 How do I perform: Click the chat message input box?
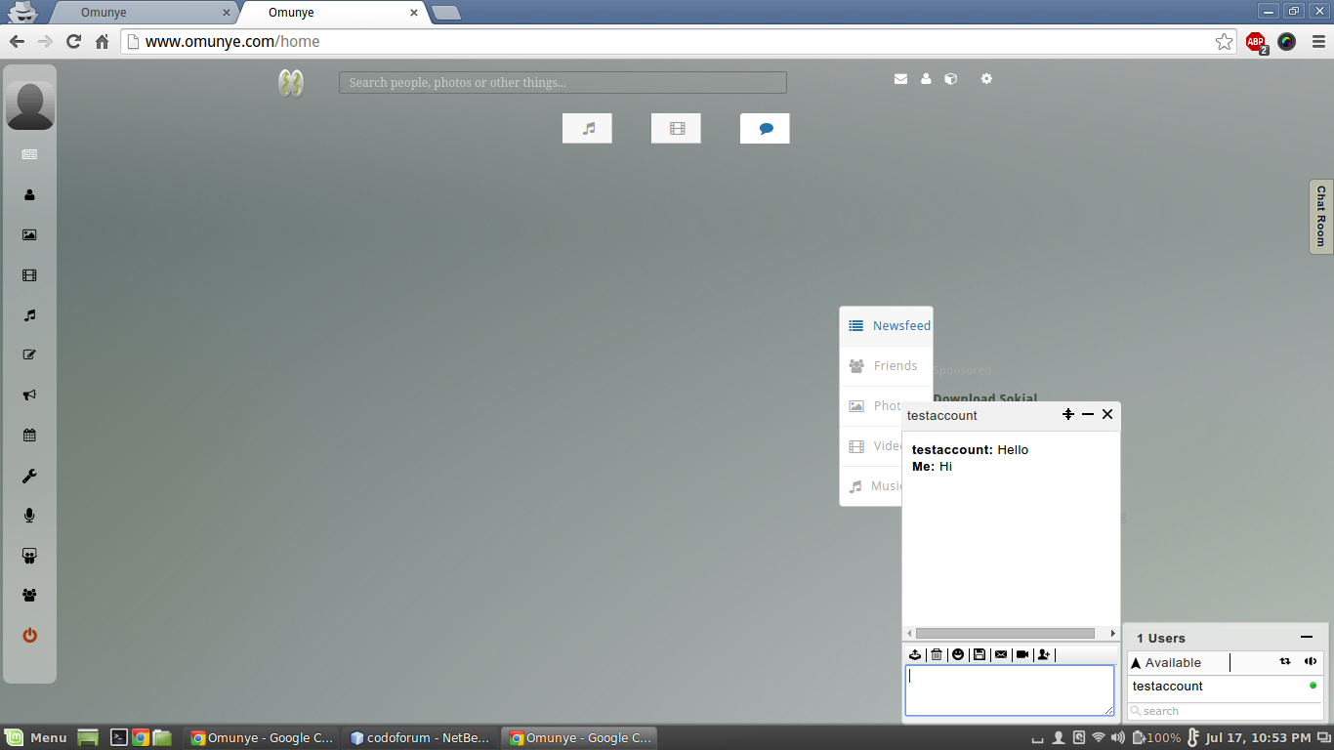pyautogui.click(x=1010, y=690)
